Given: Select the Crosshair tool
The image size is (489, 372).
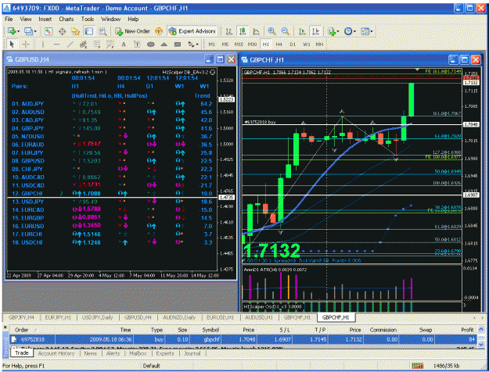Looking at the screenshot, I should (x=26, y=45).
